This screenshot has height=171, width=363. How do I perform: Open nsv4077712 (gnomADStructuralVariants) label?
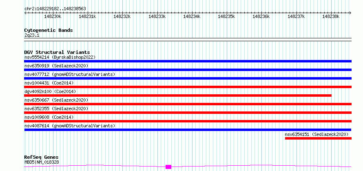(x=70, y=74)
